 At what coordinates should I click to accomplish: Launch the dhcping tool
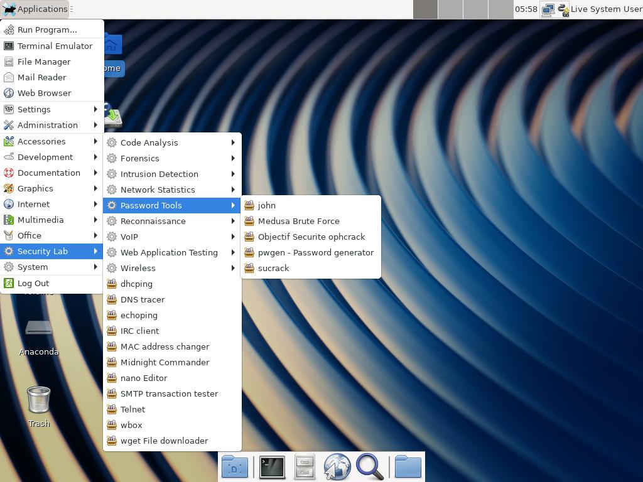point(172,284)
